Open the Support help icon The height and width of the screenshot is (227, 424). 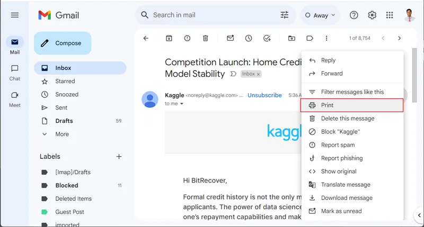pyautogui.click(x=354, y=15)
